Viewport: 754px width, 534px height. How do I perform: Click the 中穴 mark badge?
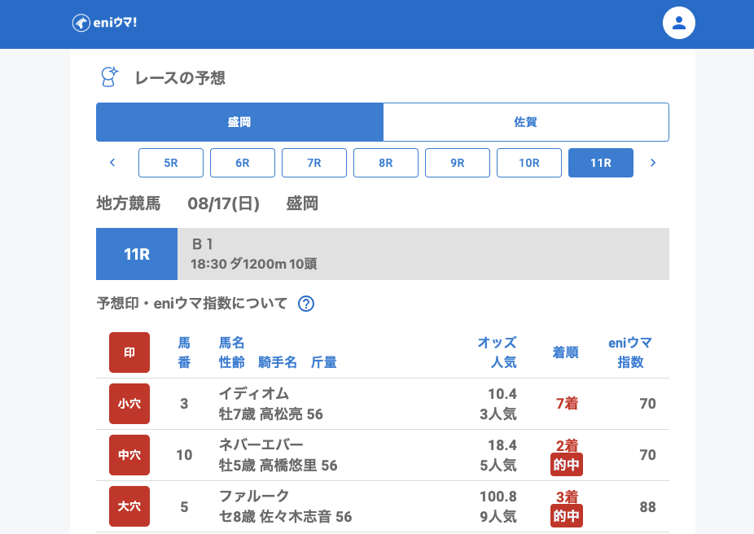pos(129,455)
